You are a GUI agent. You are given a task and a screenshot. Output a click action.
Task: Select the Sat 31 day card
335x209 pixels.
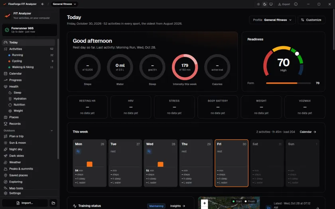pyautogui.click(x=267, y=163)
